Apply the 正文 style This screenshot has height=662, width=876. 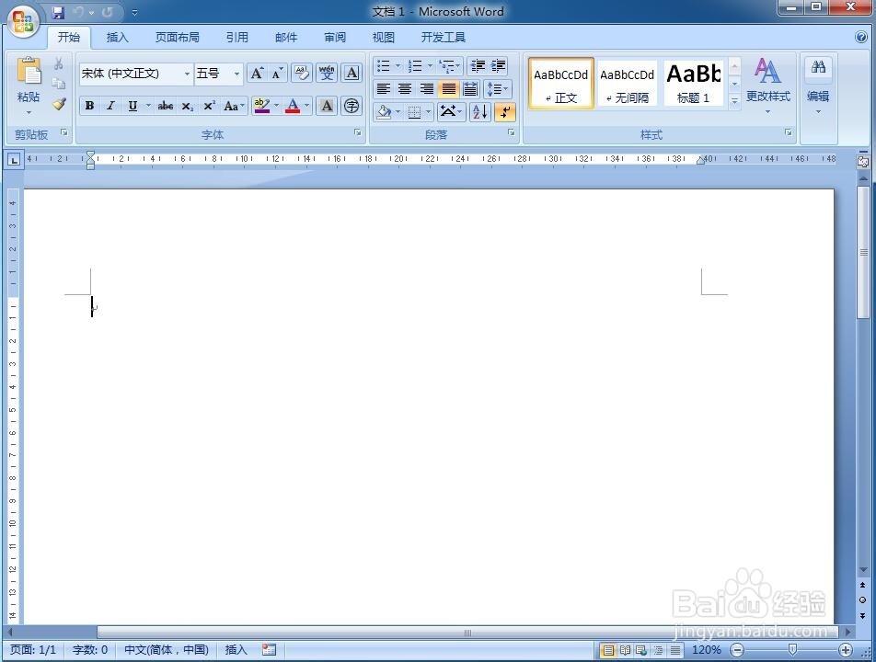561,83
